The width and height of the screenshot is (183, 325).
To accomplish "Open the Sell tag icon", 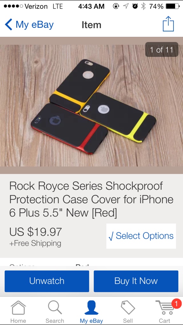I will pos(128,308).
